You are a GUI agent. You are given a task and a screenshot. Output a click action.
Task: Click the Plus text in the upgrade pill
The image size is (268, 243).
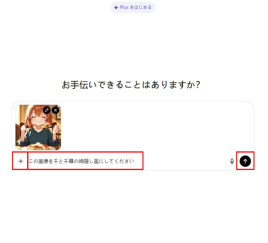tap(124, 7)
